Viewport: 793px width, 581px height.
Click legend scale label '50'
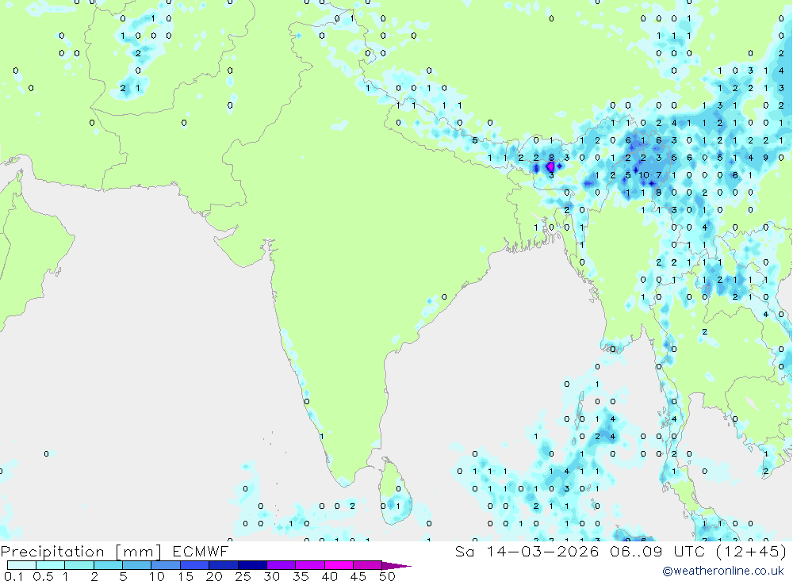coord(387,576)
